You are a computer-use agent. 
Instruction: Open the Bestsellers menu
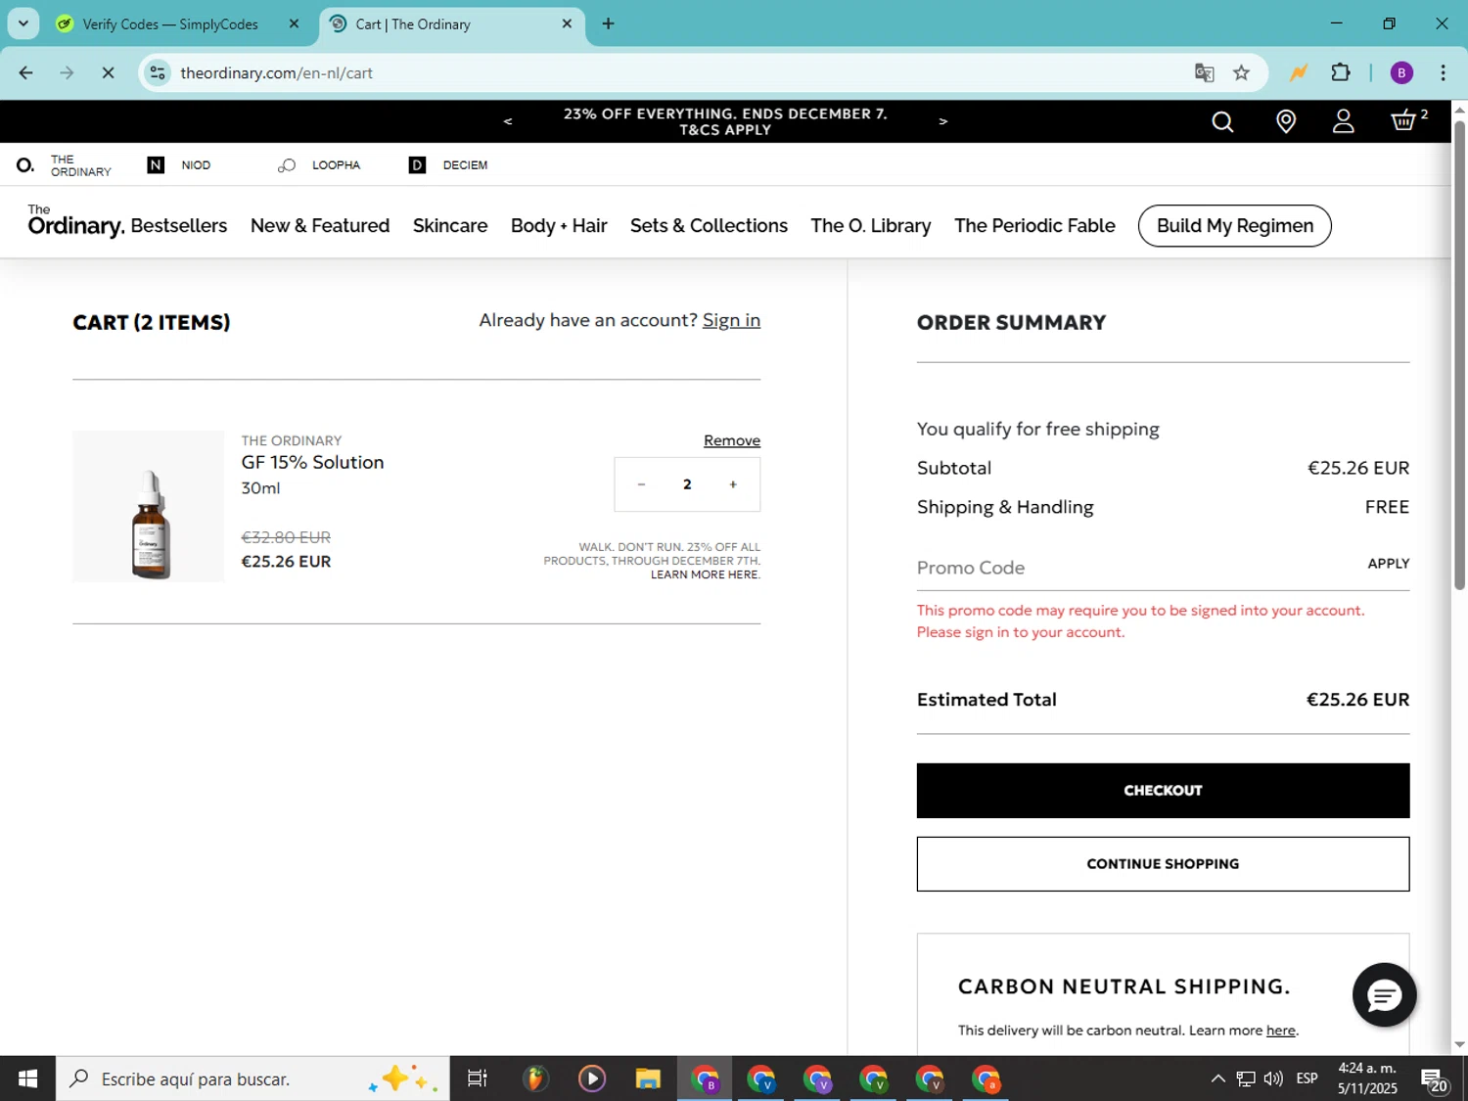[x=179, y=226]
